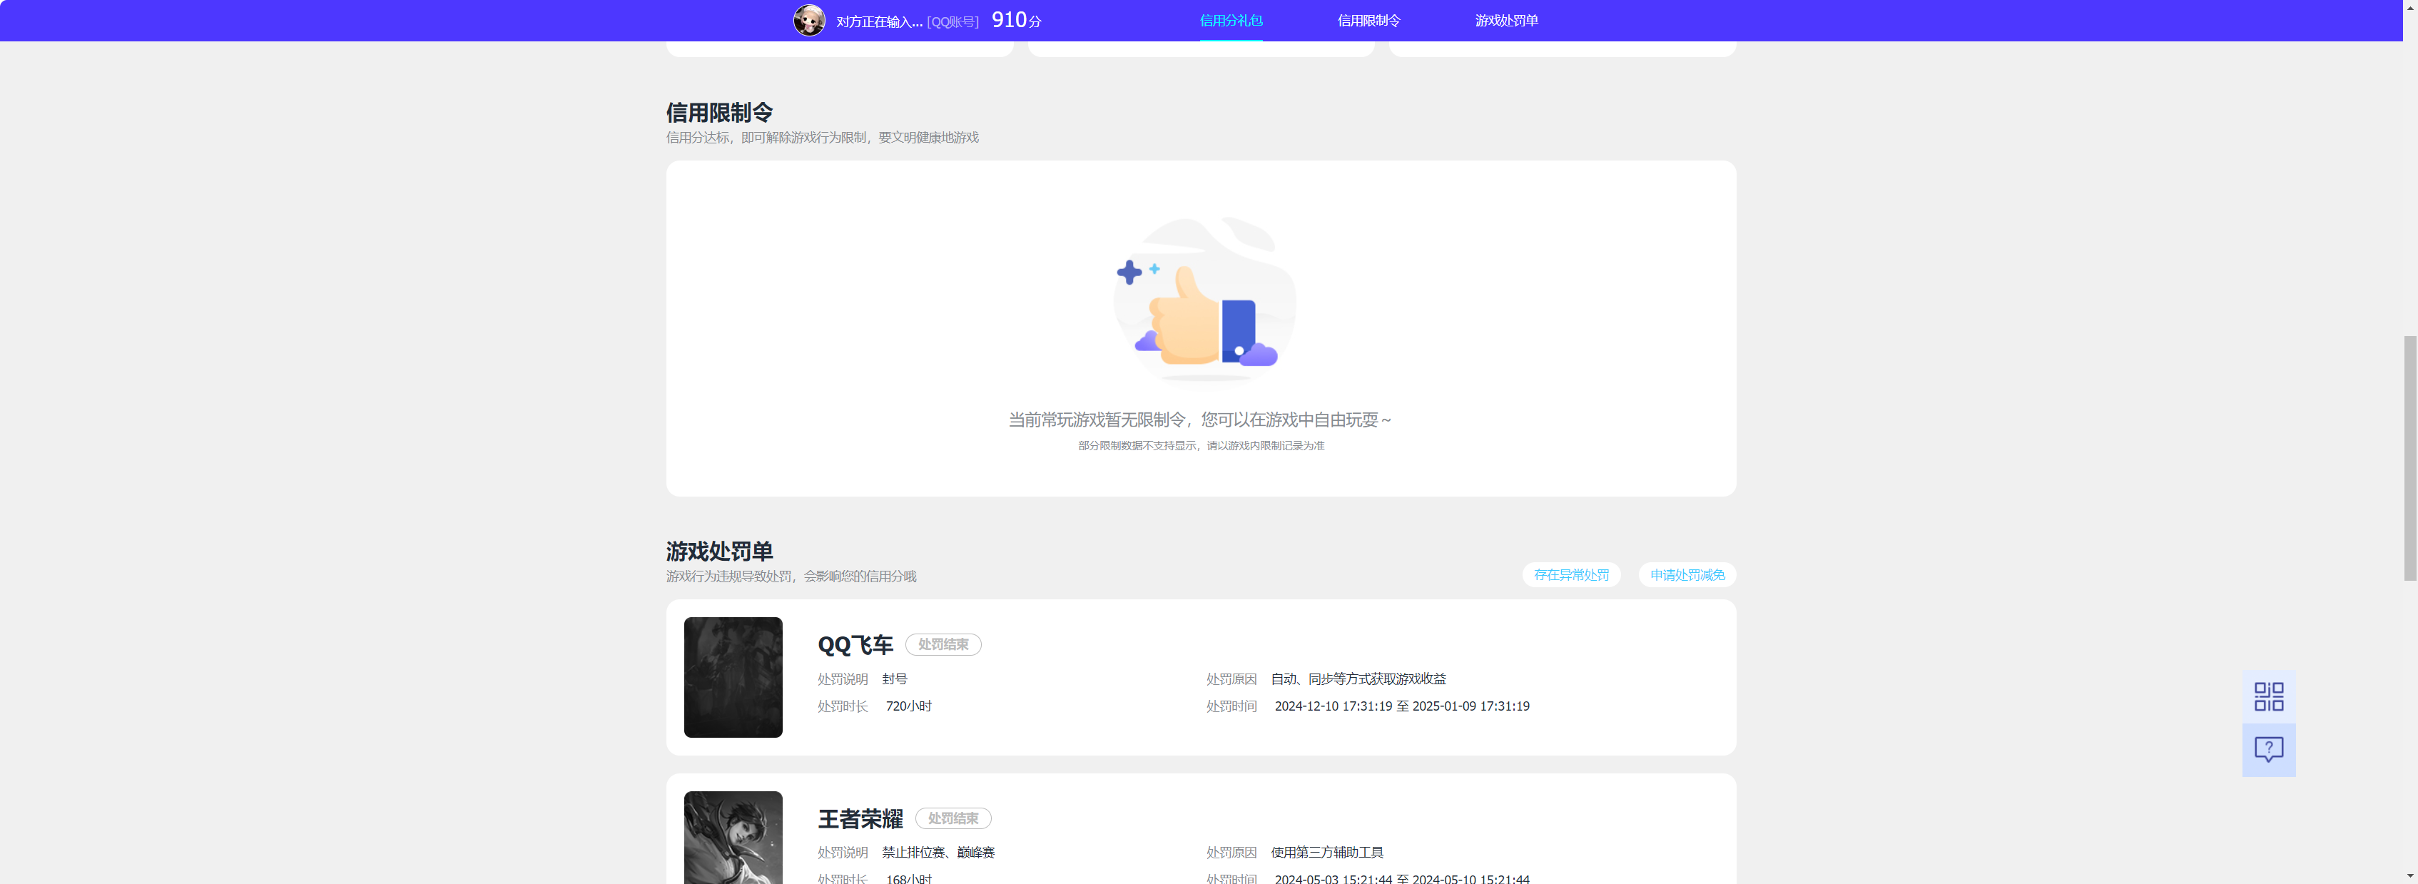2418x884 pixels.
Task: Click the 王者荣耀 game thumbnail
Action: tap(733, 837)
